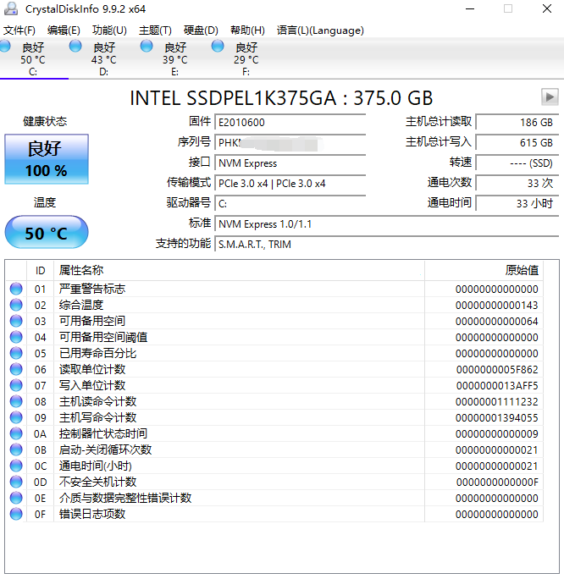Click status orb for 综合温度 row

pyautogui.click(x=16, y=305)
